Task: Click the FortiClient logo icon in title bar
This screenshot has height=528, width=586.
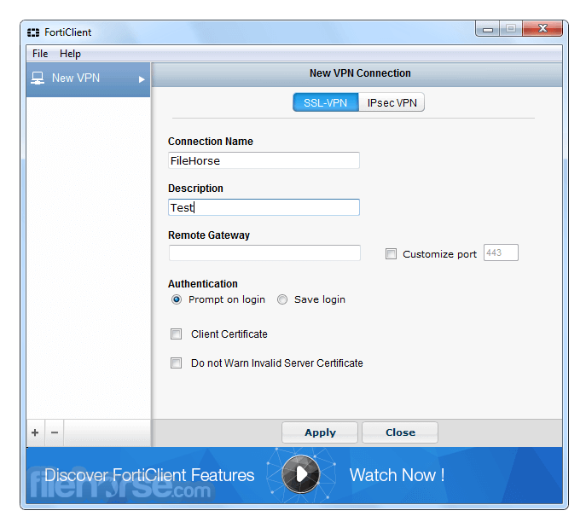Action: (x=33, y=32)
